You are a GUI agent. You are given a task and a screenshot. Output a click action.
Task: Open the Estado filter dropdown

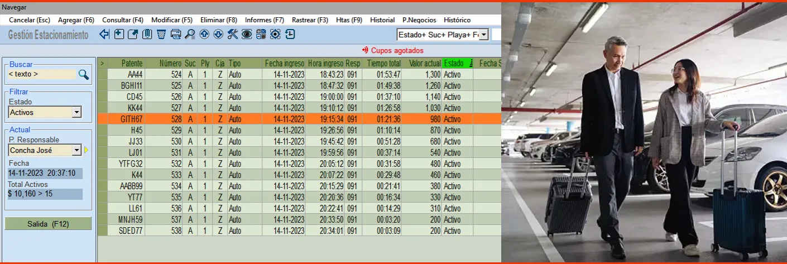[76, 113]
